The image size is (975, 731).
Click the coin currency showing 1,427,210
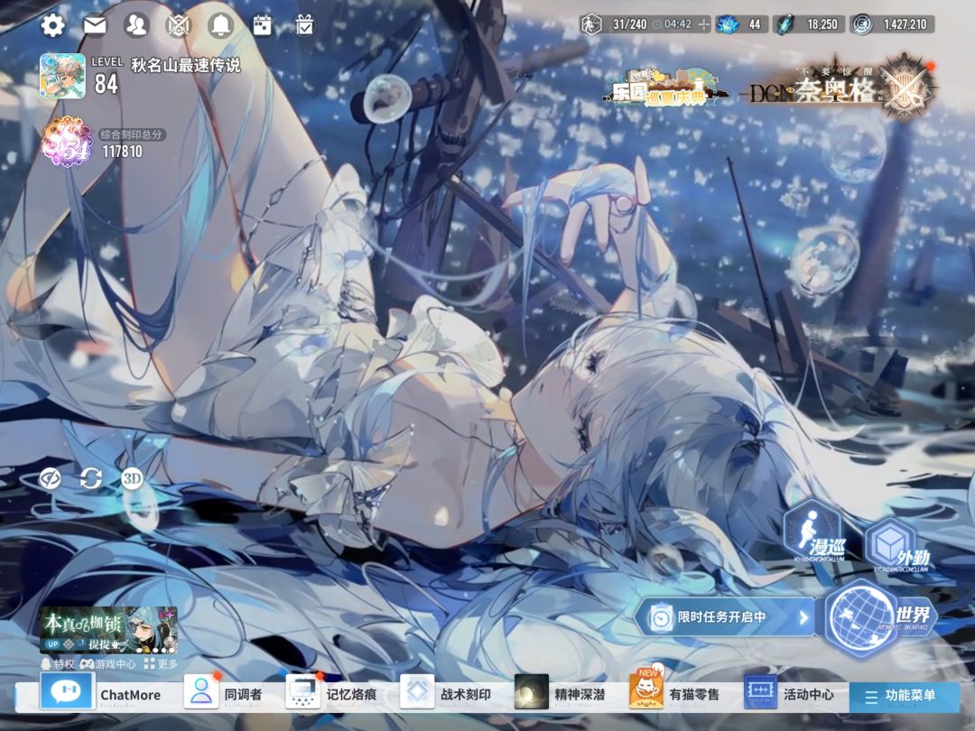click(x=892, y=24)
